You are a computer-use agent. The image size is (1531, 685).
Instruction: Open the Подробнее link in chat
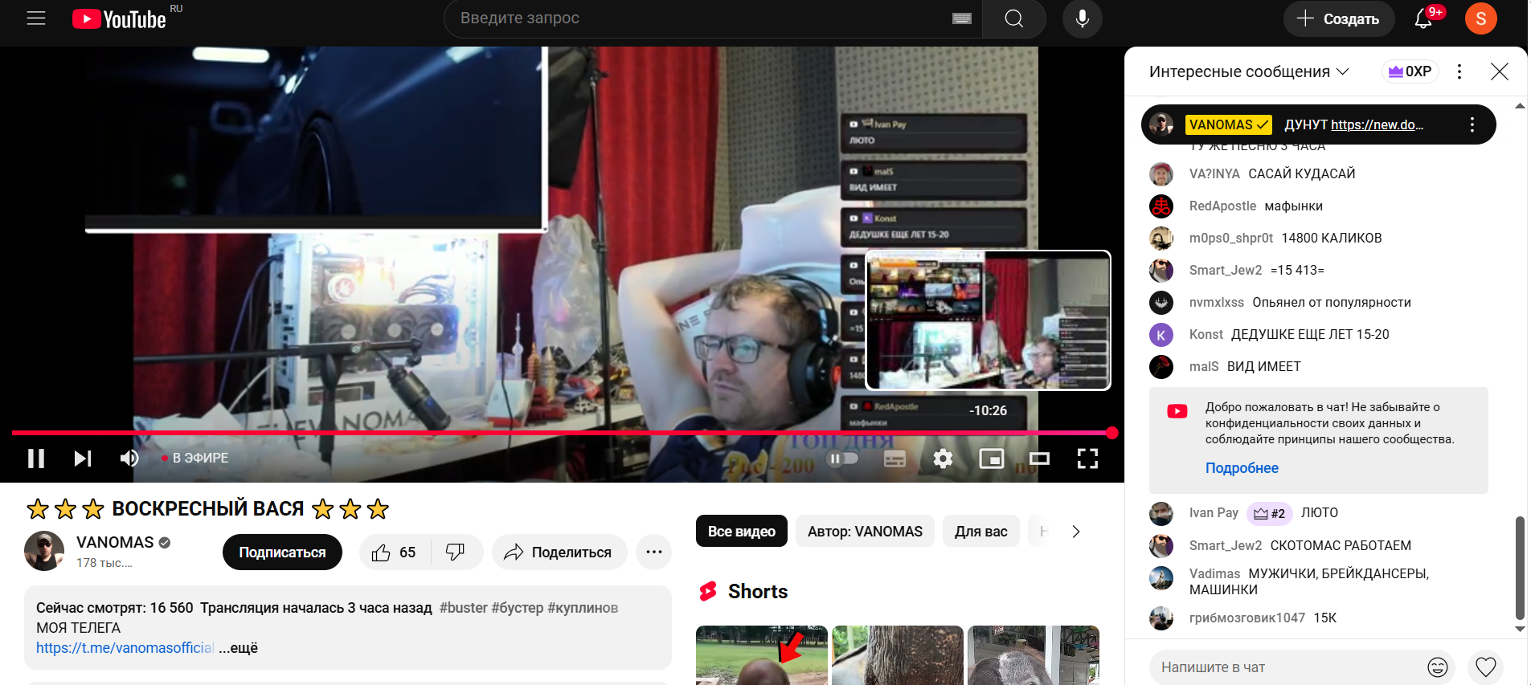[x=1242, y=468]
